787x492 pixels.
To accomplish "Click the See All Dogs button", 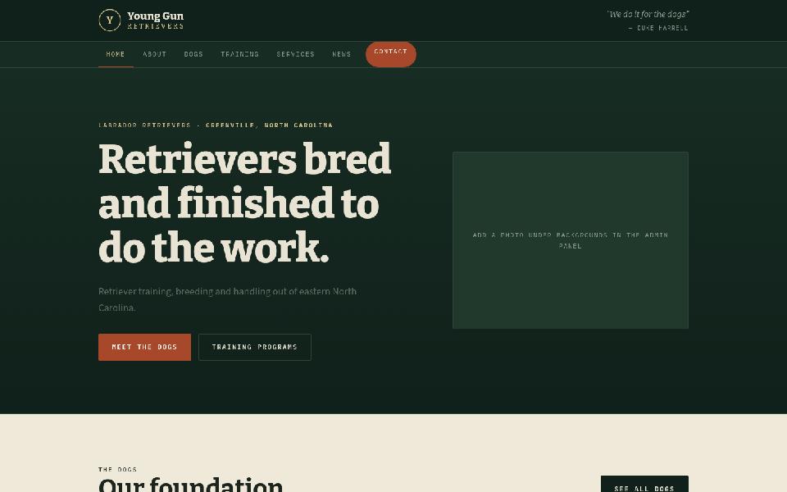I will tap(644, 485).
